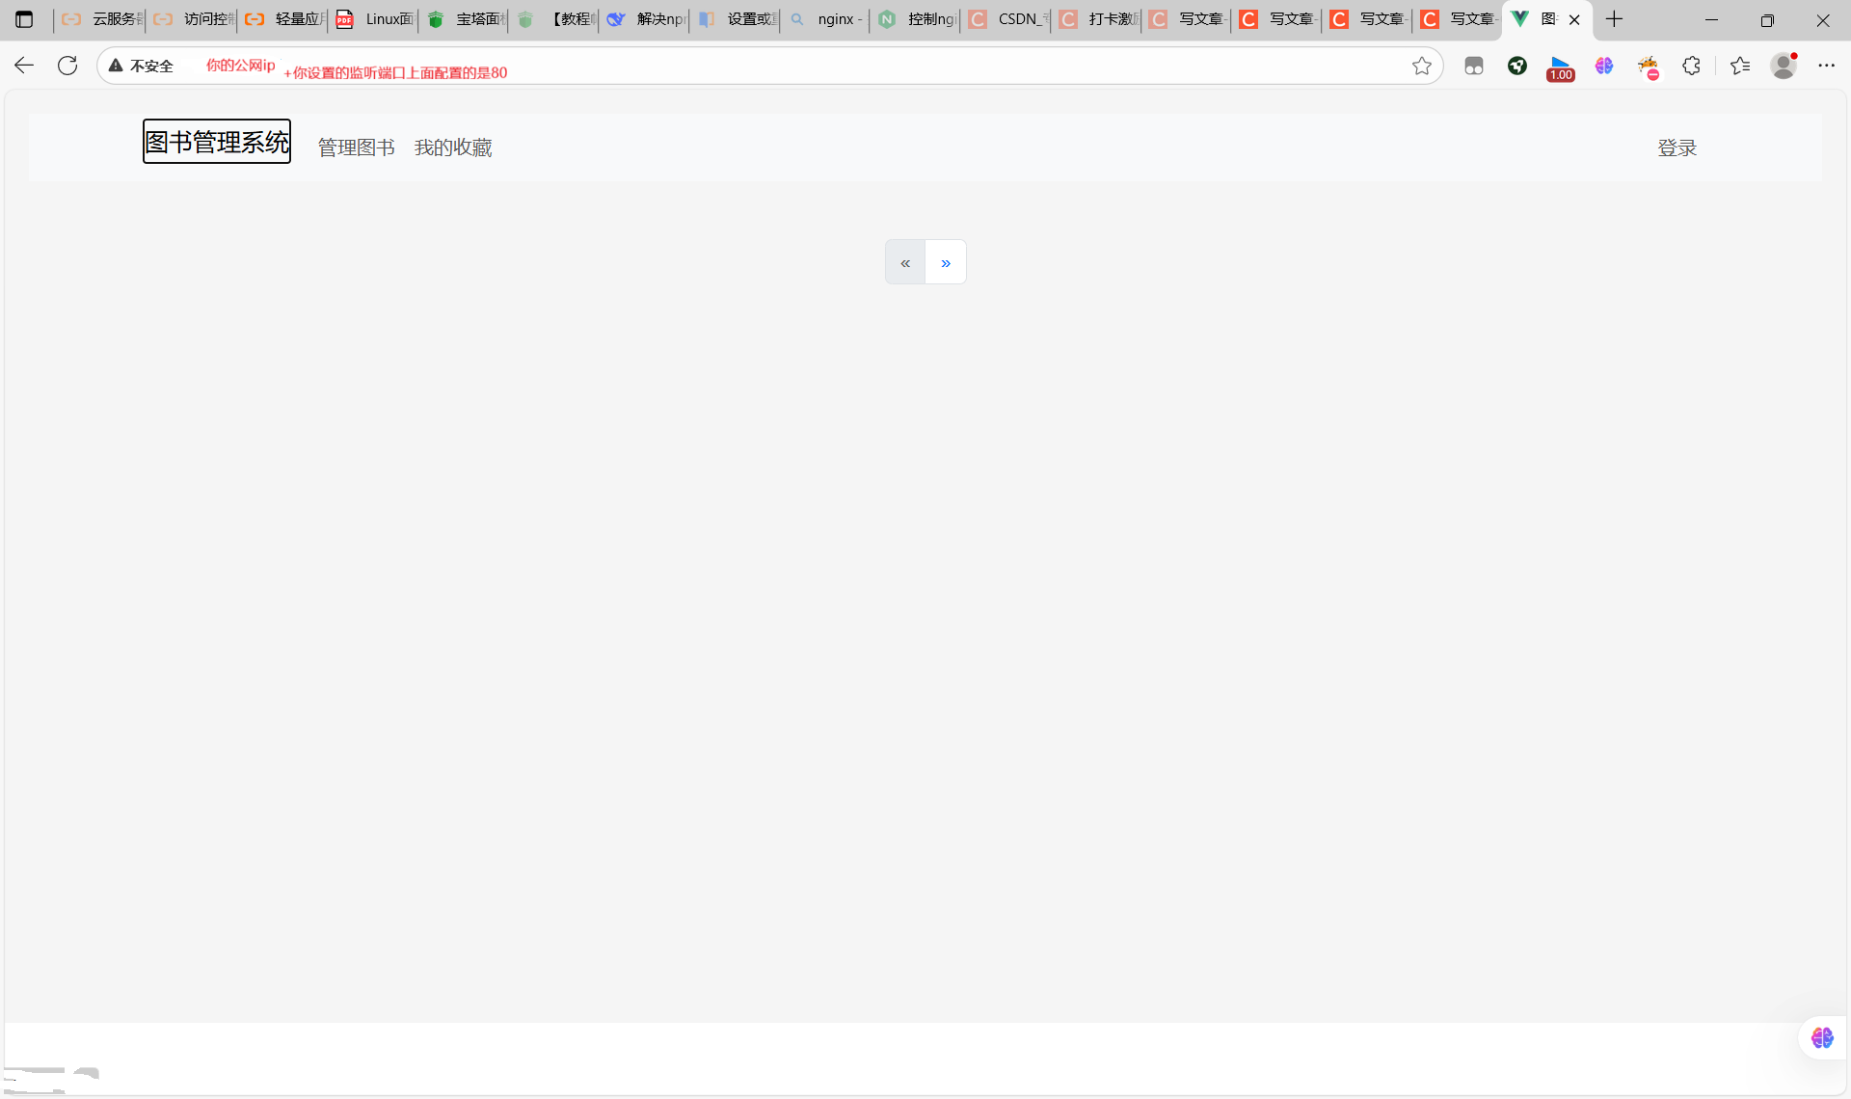Open the 我的收藏 navigation link

pyautogui.click(x=453, y=147)
